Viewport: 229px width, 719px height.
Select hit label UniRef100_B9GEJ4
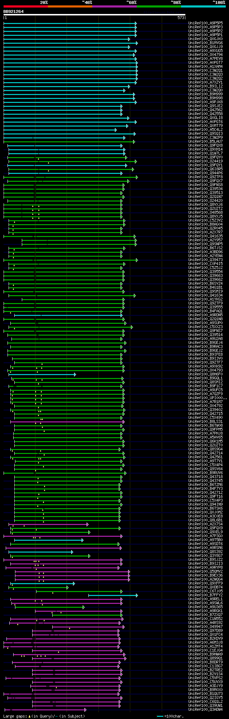(x=205, y=342)
